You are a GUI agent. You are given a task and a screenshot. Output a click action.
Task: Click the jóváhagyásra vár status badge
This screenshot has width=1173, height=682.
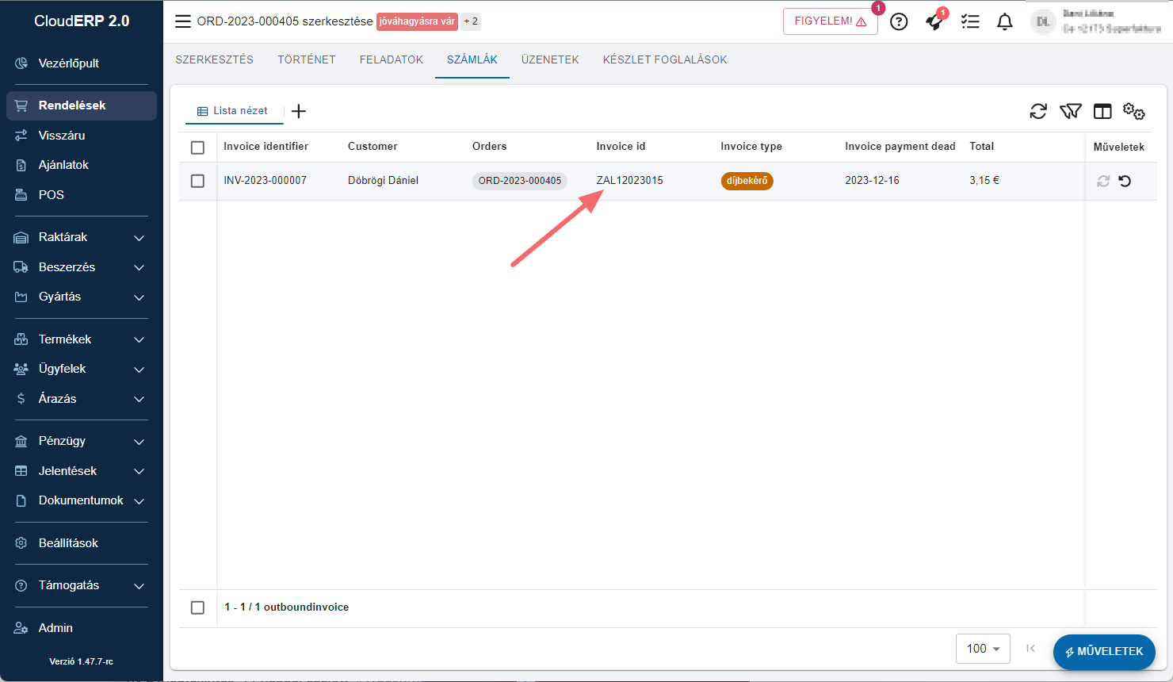[x=417, y=21]
